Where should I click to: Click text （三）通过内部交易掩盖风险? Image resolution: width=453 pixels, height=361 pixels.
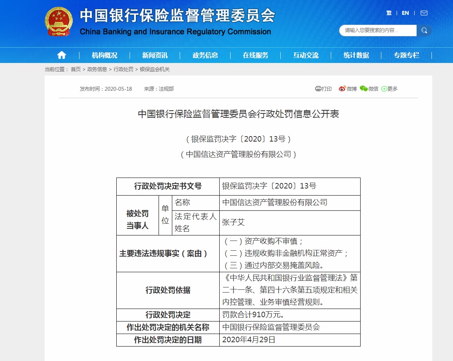pyautogui.click(x=274, y=265)
